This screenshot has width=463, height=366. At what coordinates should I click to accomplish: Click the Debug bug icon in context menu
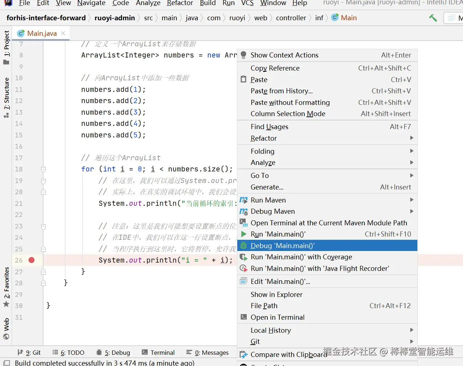pos(244,246)
